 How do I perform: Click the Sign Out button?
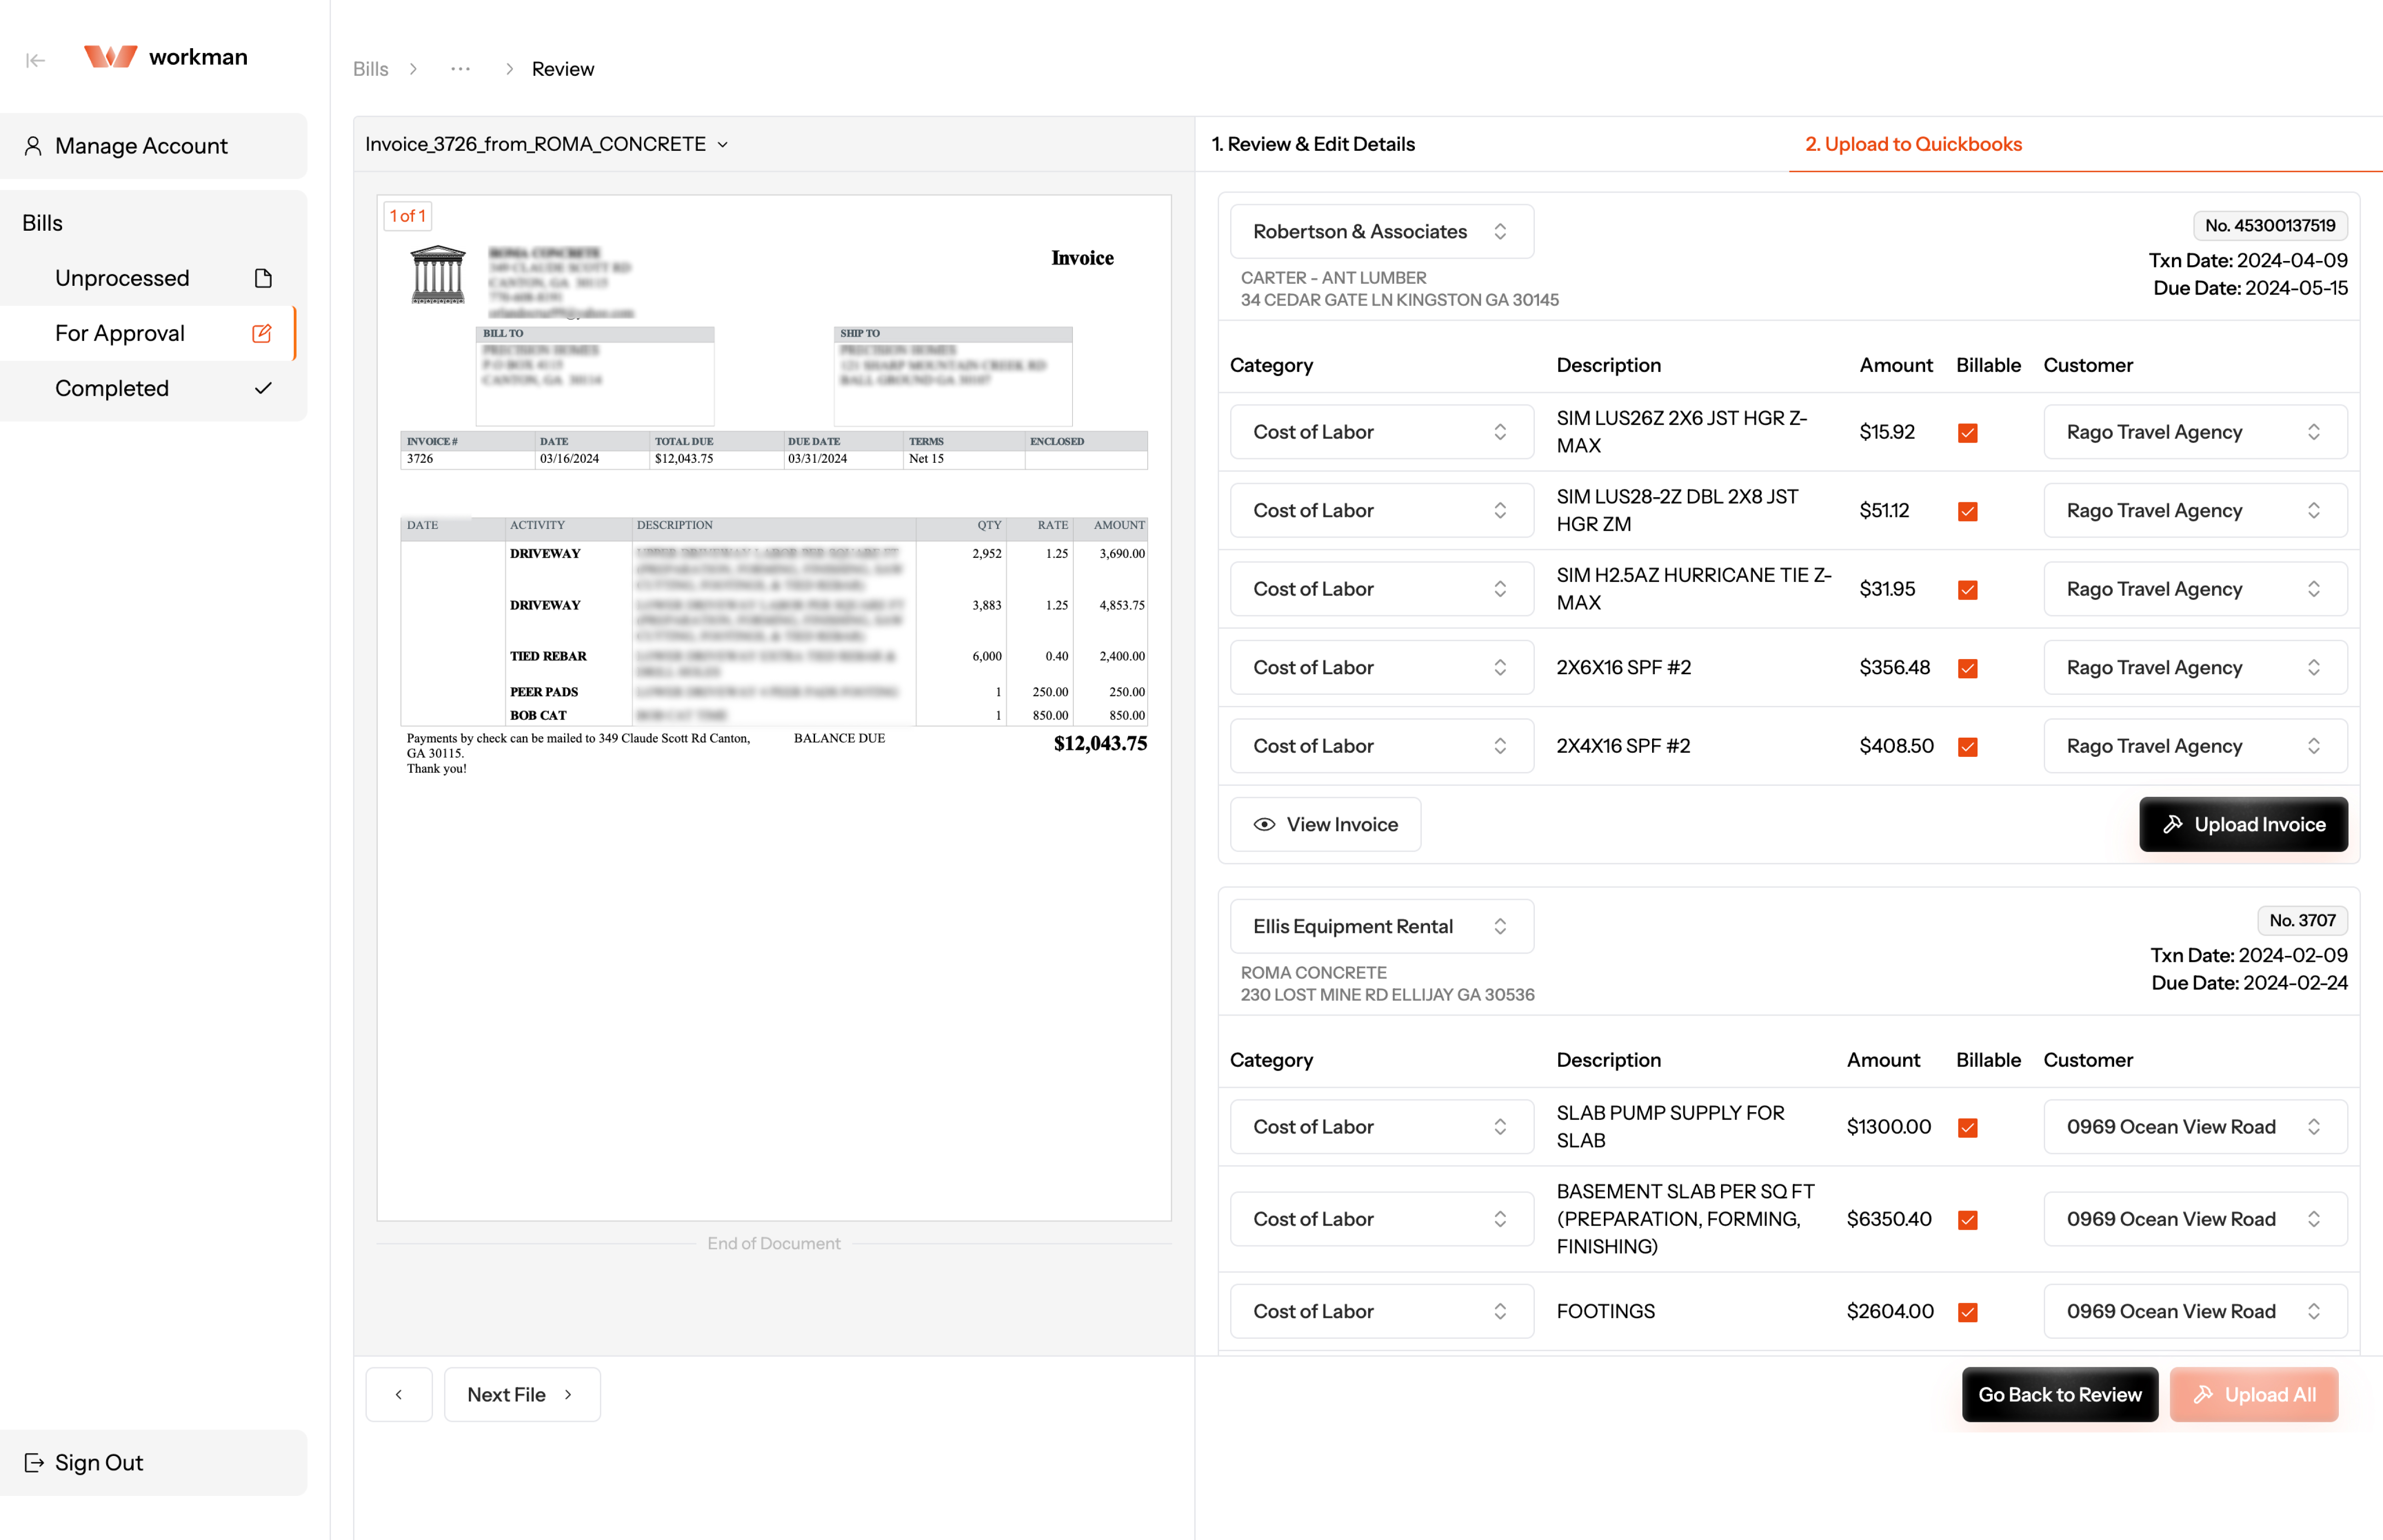(x=154, y=1462)
